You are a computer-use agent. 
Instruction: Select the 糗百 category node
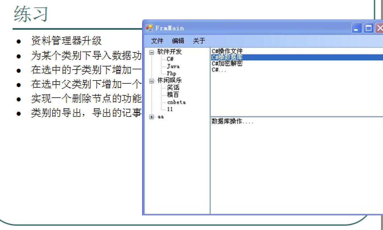tap(173, 95)
